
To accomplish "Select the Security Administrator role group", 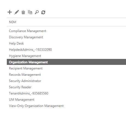I will pyautogui.click(x=66, y=81).
